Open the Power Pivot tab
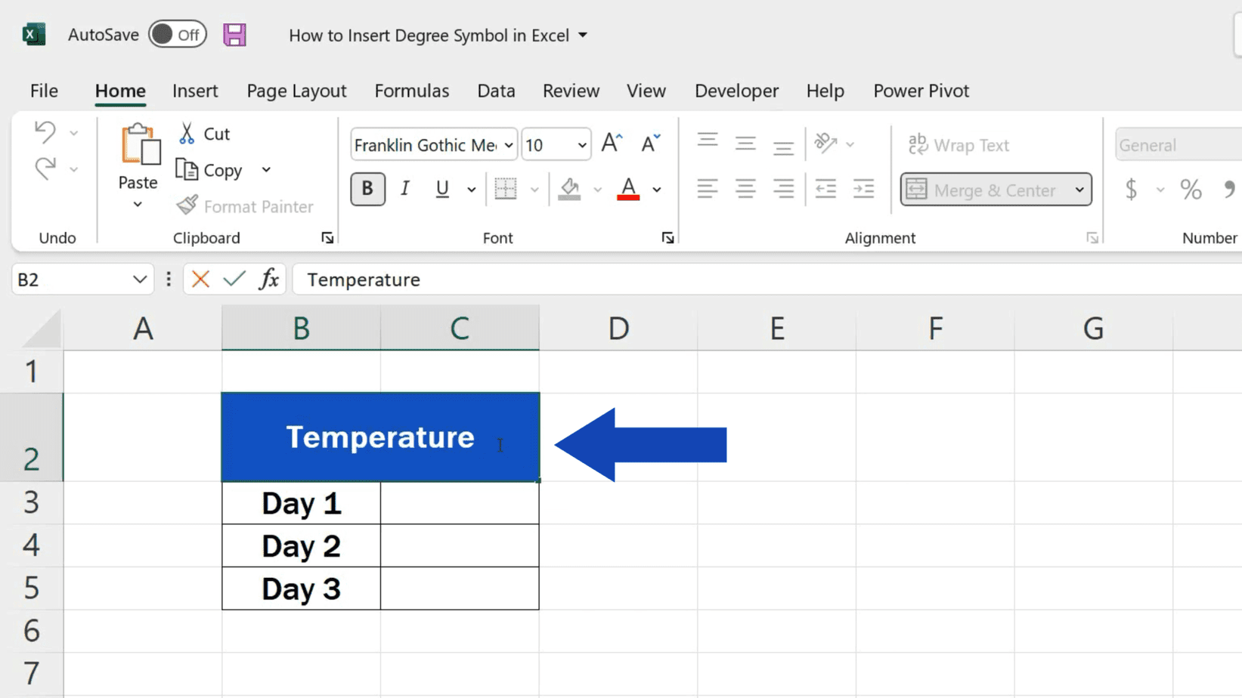The width and height of the screenshot is (1242, 698). [921, 91]
